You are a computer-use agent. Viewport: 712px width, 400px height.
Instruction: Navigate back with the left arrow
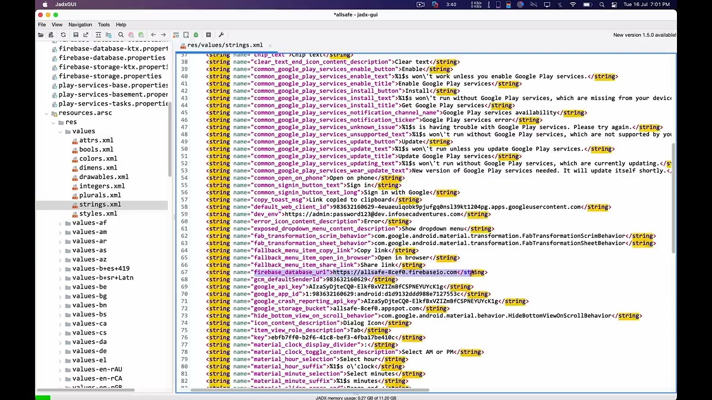(x=154, y=35)
